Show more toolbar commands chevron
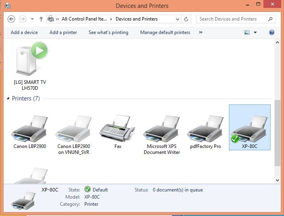The height and width of the screenshot is (216, 284). pyautogui.click(x=201, y=32)
